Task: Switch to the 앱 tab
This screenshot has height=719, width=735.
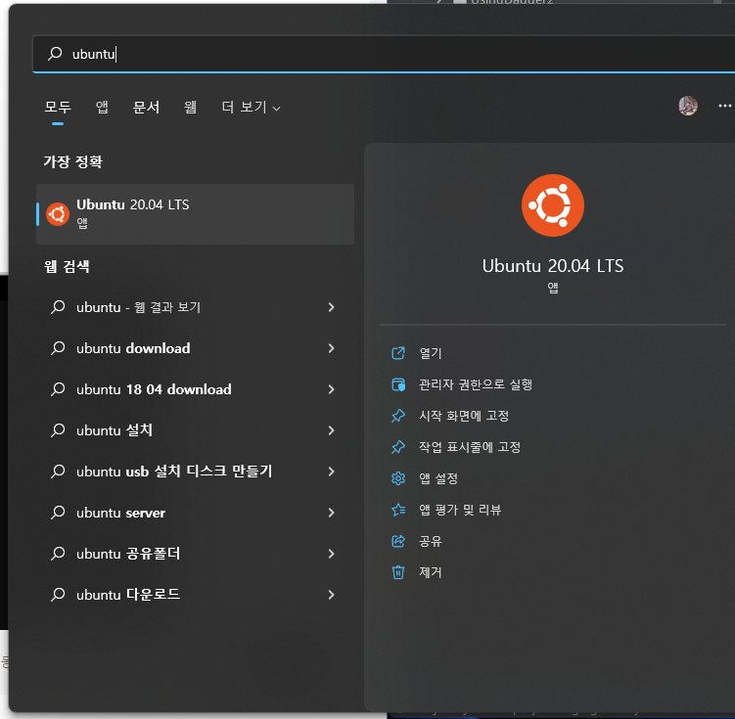Action: pyautogui.click(x=102, y=108)
